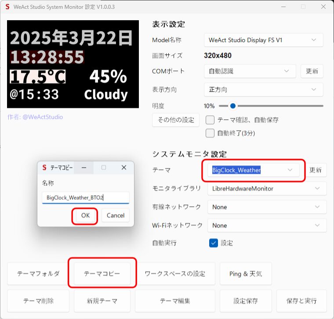The width and height of the screenshot is (334, 319).
Task: Click the WeAct Studio app icon in title bar
Action: pos(7,7)
